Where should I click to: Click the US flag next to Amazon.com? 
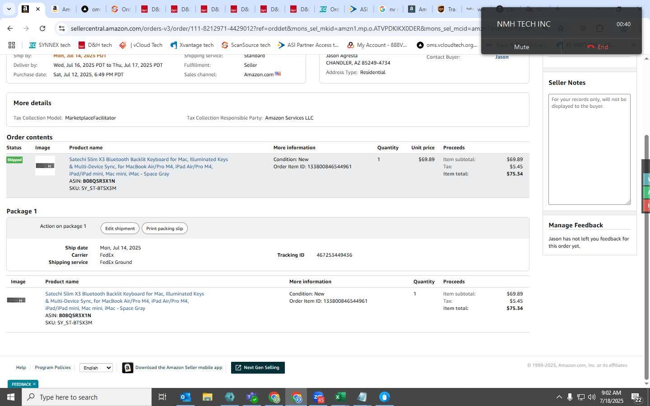tap(278, 74)
